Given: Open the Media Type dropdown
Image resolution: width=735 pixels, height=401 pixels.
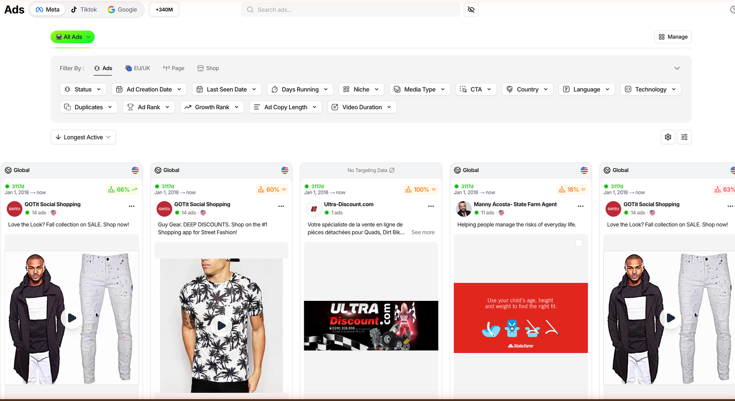Looking at the screenshot, I should 420,89.
